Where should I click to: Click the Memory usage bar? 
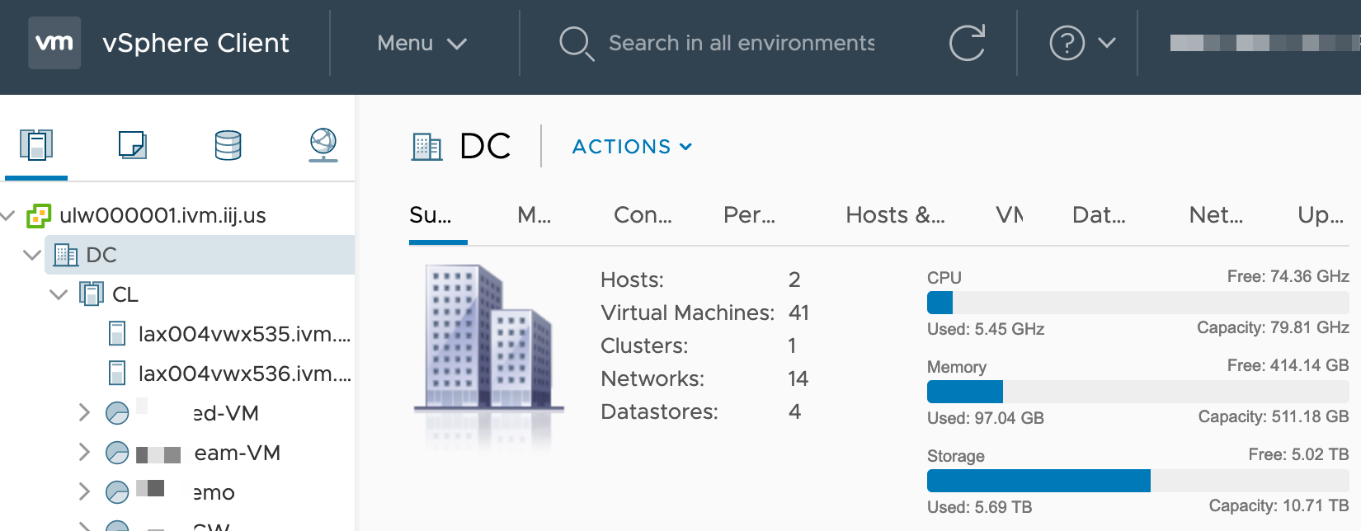coord(1138,392)
